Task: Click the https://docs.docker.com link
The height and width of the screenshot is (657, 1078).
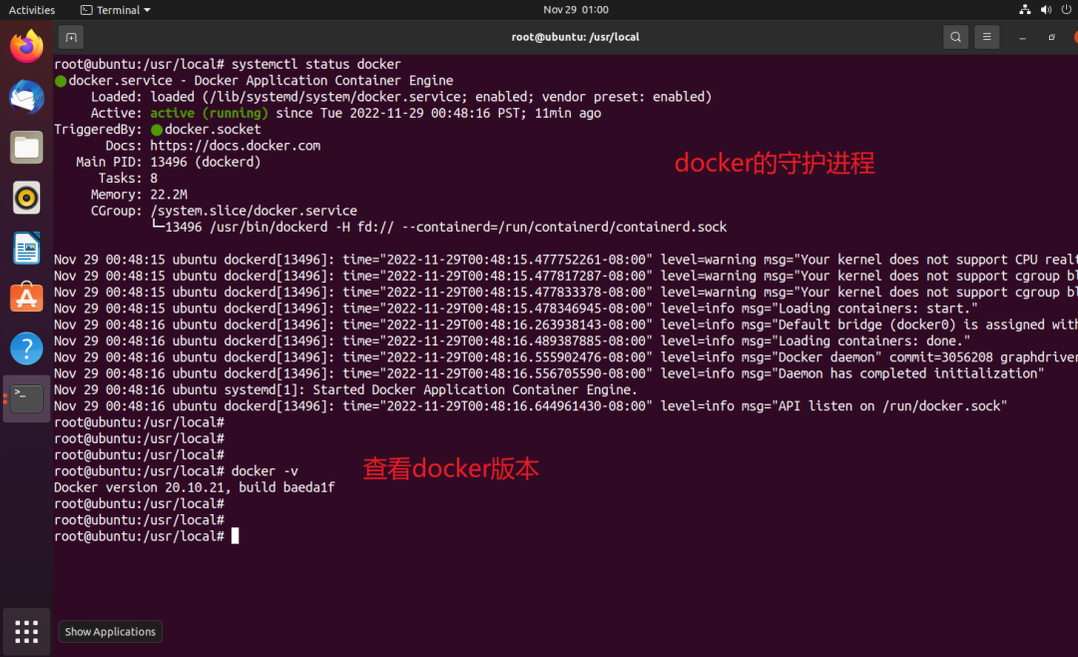Action: tap(236, 146)
